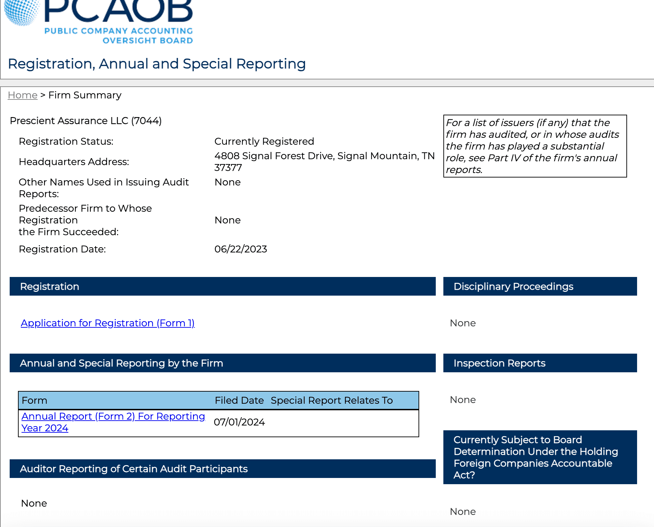Click the Registration section header
Viewport: 654px width, 527px height.
pyautogui.click(x=223, y=286)
